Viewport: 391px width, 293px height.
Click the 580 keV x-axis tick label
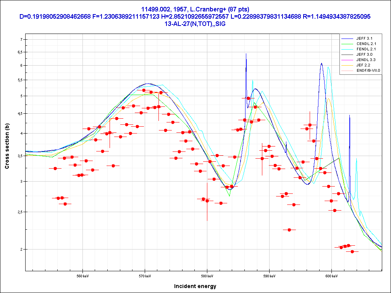(x=207, y=275)
